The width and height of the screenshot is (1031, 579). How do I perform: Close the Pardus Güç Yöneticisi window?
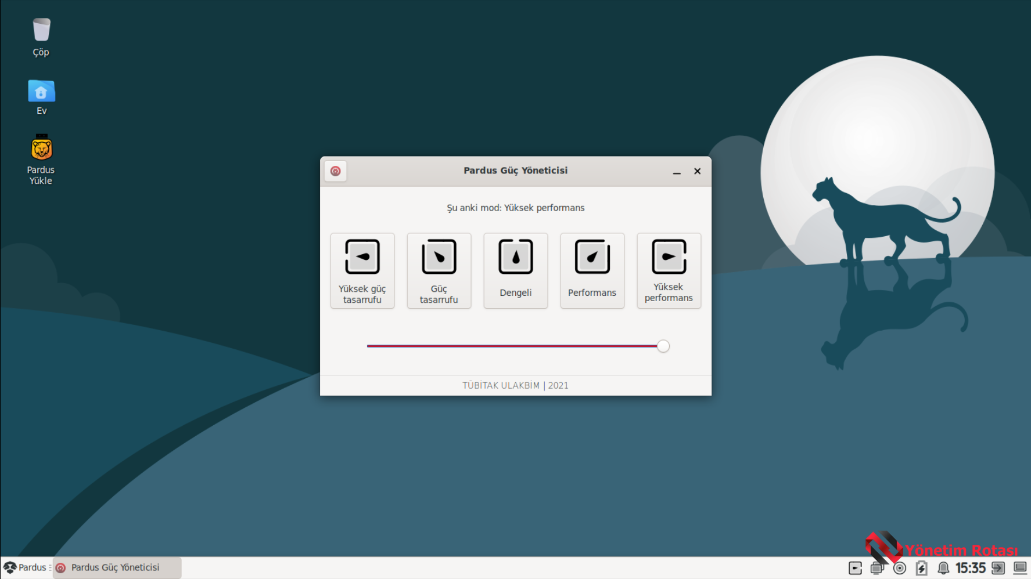697,171
